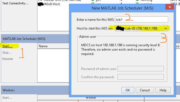
Task: Click the MJS name input field
Action: tap(141, 19)
